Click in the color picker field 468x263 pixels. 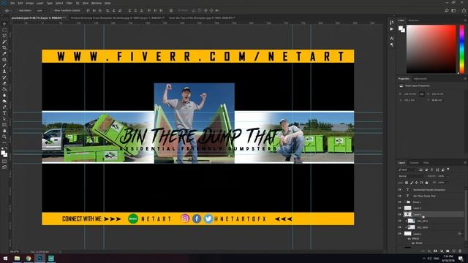(431, 49)
